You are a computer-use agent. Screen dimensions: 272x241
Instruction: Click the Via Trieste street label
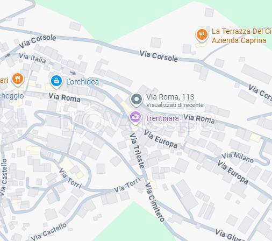click(x=137, y=151)
